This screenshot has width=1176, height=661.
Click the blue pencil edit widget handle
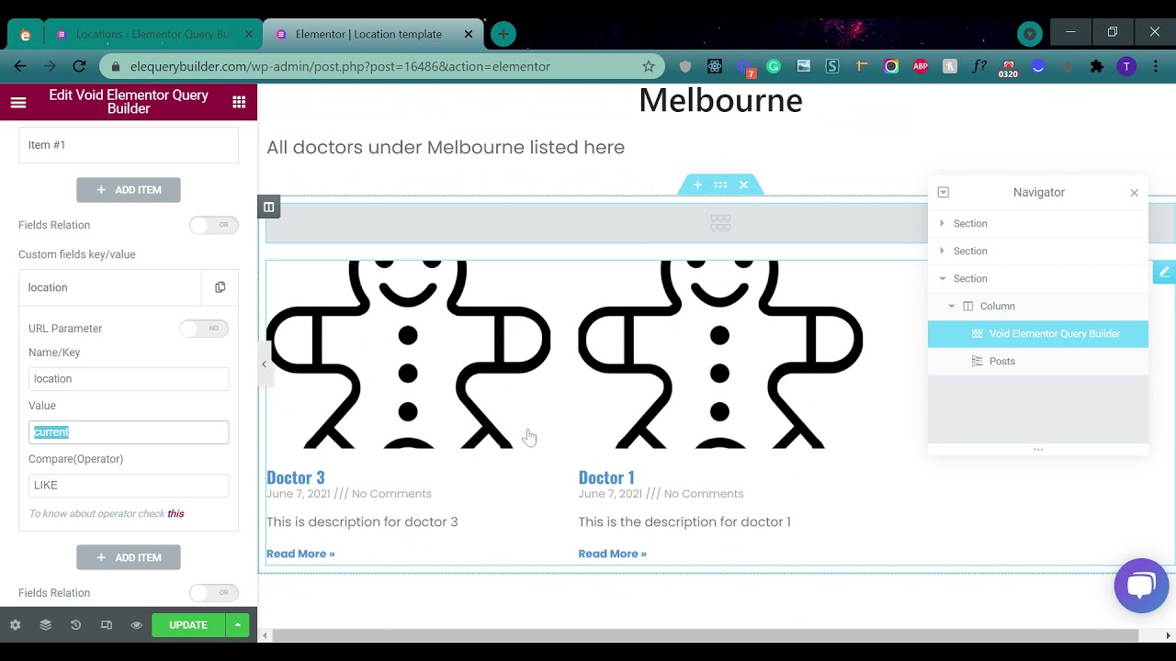click(1164, 272)
